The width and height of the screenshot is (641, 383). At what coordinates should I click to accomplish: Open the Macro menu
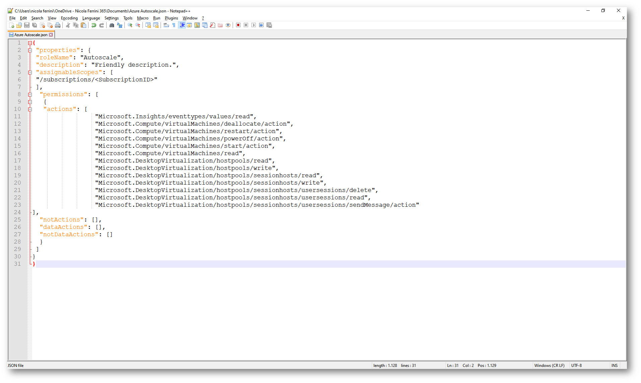coord(143,18)
